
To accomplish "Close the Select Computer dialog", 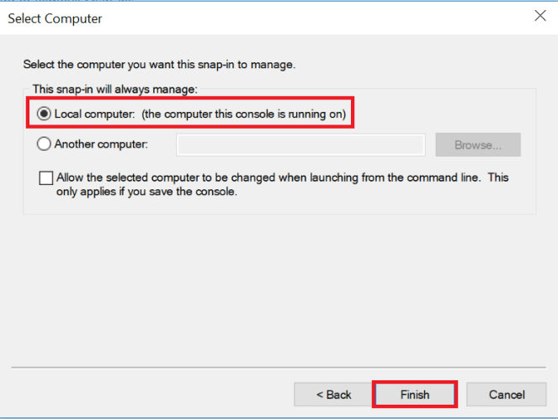I will [538, 16].
